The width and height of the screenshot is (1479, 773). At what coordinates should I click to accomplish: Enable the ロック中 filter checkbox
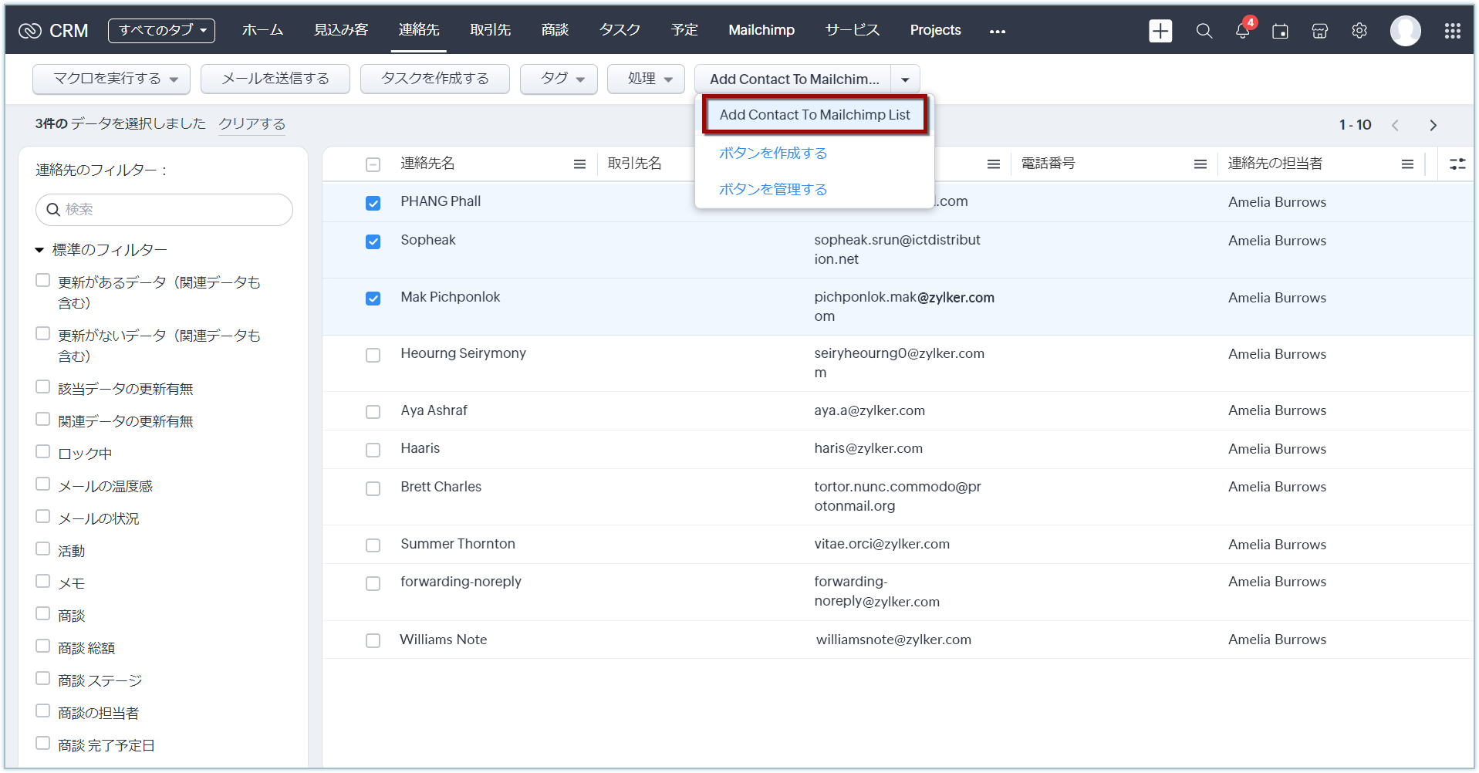43,452
